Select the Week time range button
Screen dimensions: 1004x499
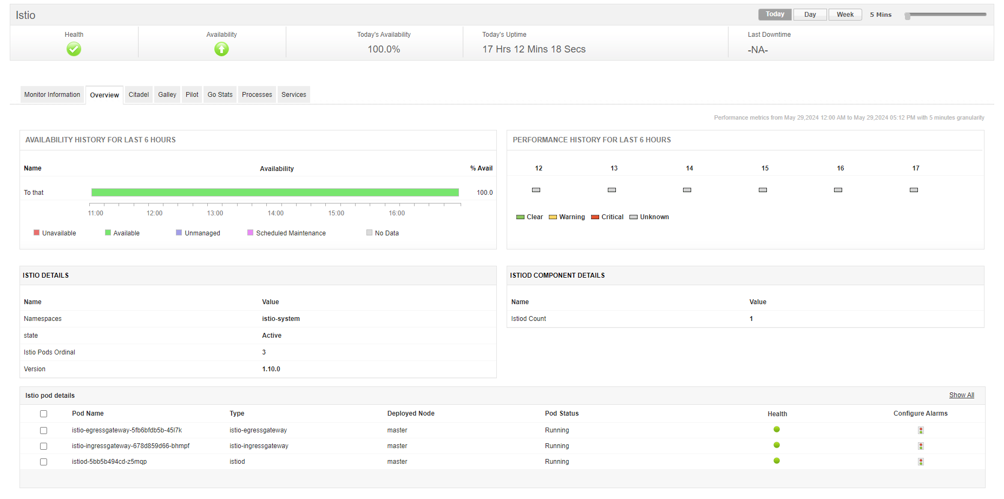click(x=845, y=15)
